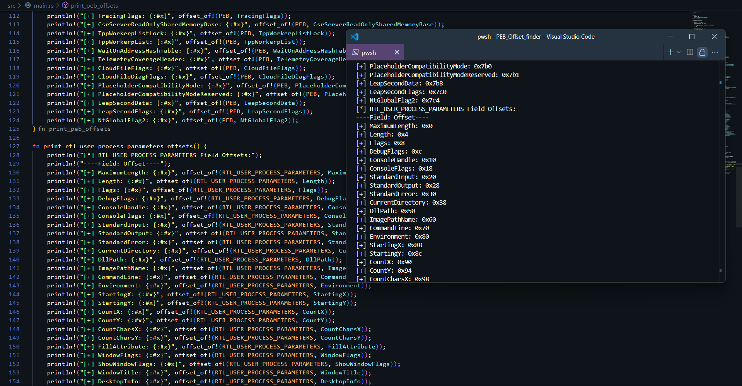Click the '} fn print_peb_offsets' inlay hint
The image size is (742, 386).
pos(72,129)
